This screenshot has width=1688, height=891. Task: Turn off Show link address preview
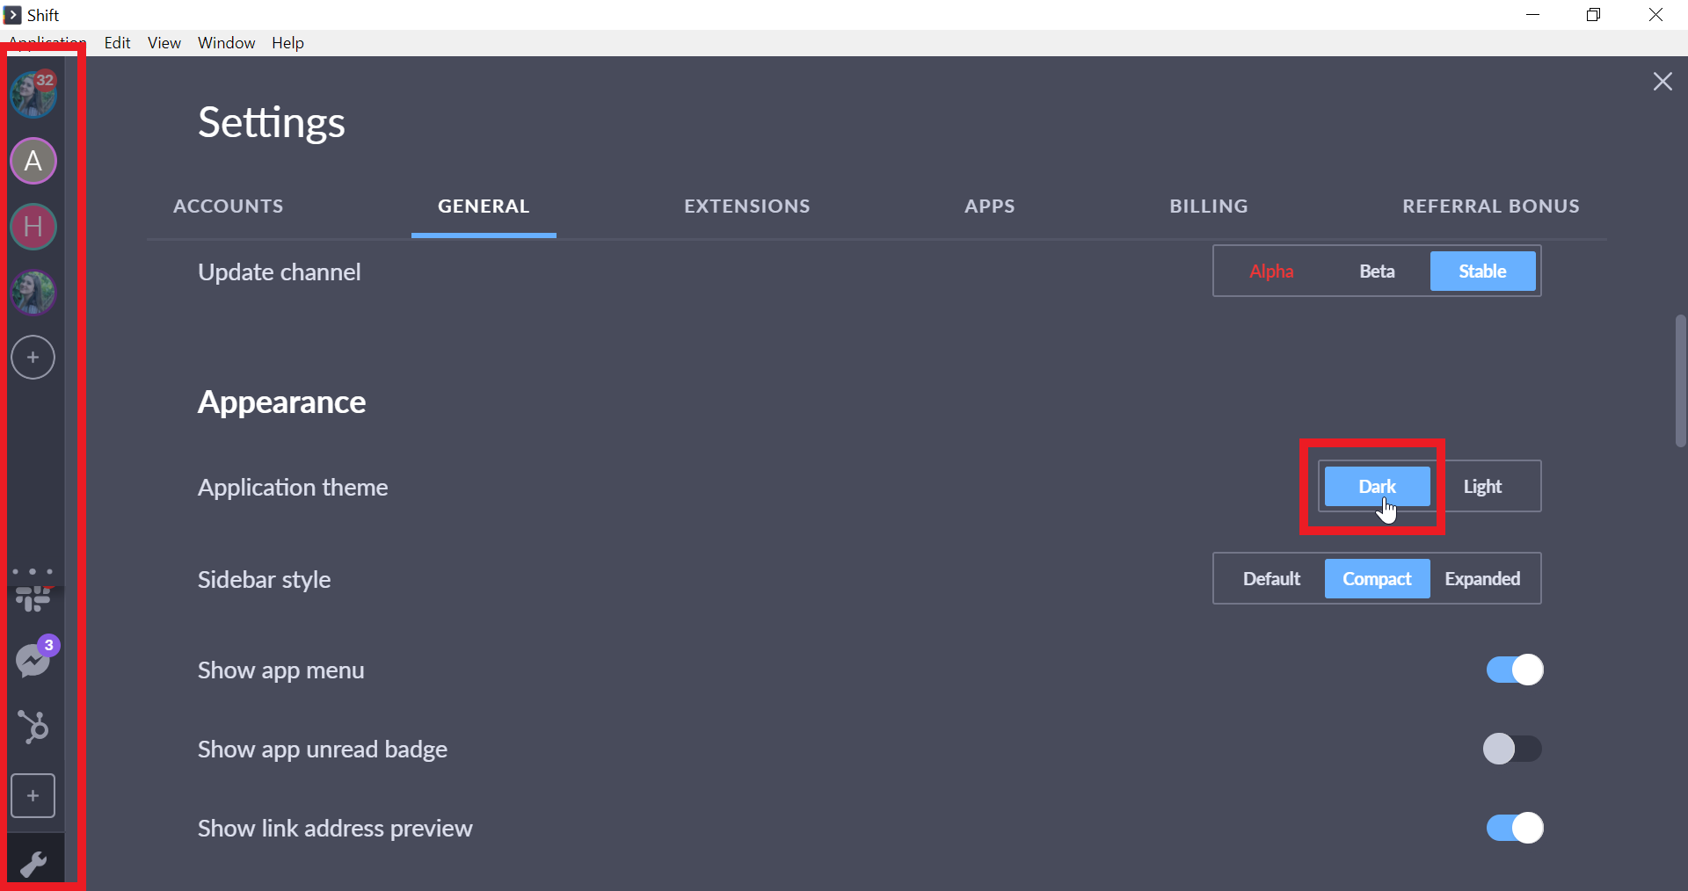(1513, 827)
